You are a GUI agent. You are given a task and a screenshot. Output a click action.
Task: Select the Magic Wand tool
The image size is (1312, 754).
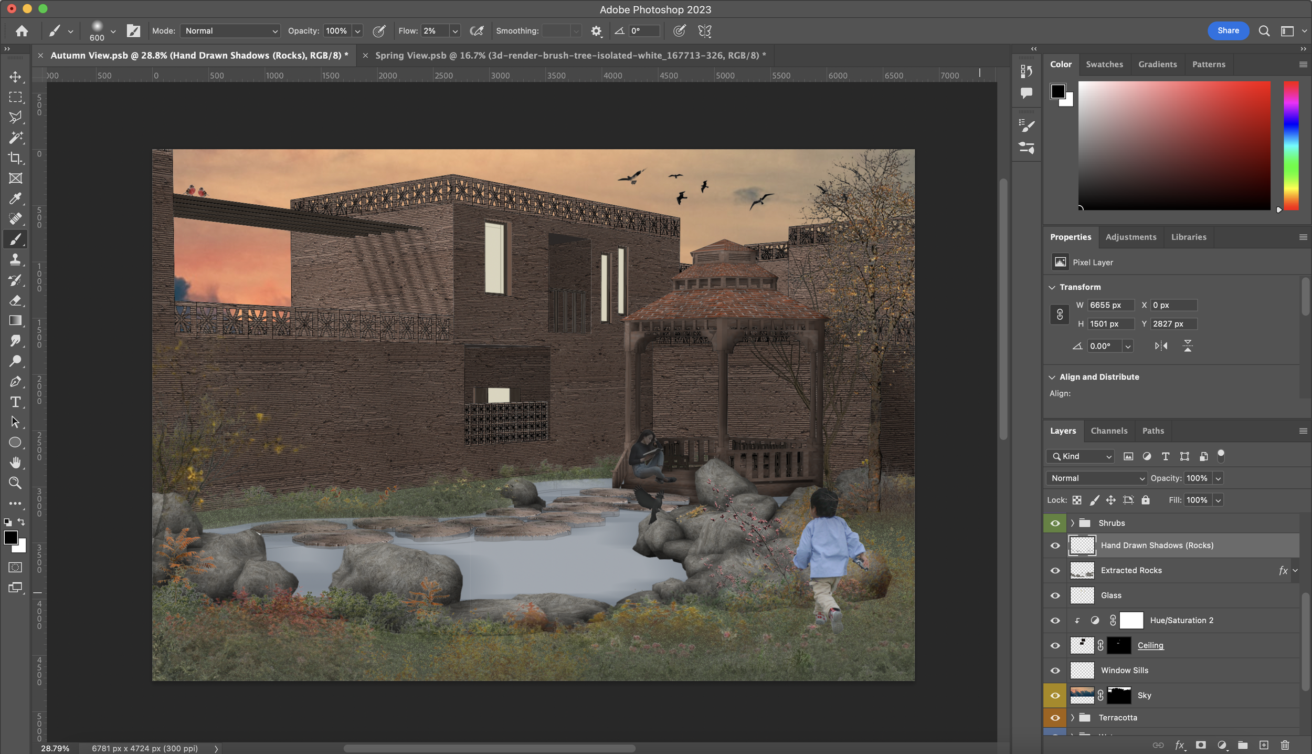[x=15, y=138]
